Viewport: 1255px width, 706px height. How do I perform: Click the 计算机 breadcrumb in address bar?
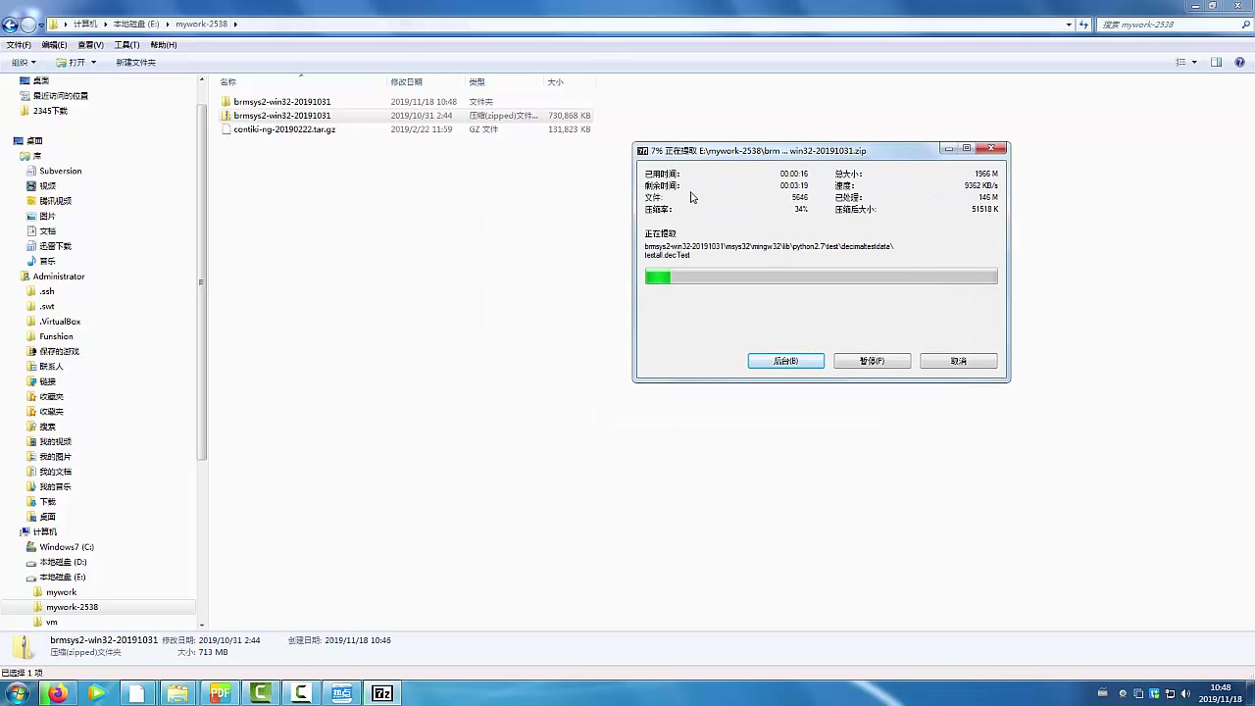click(x=86, y=25)
